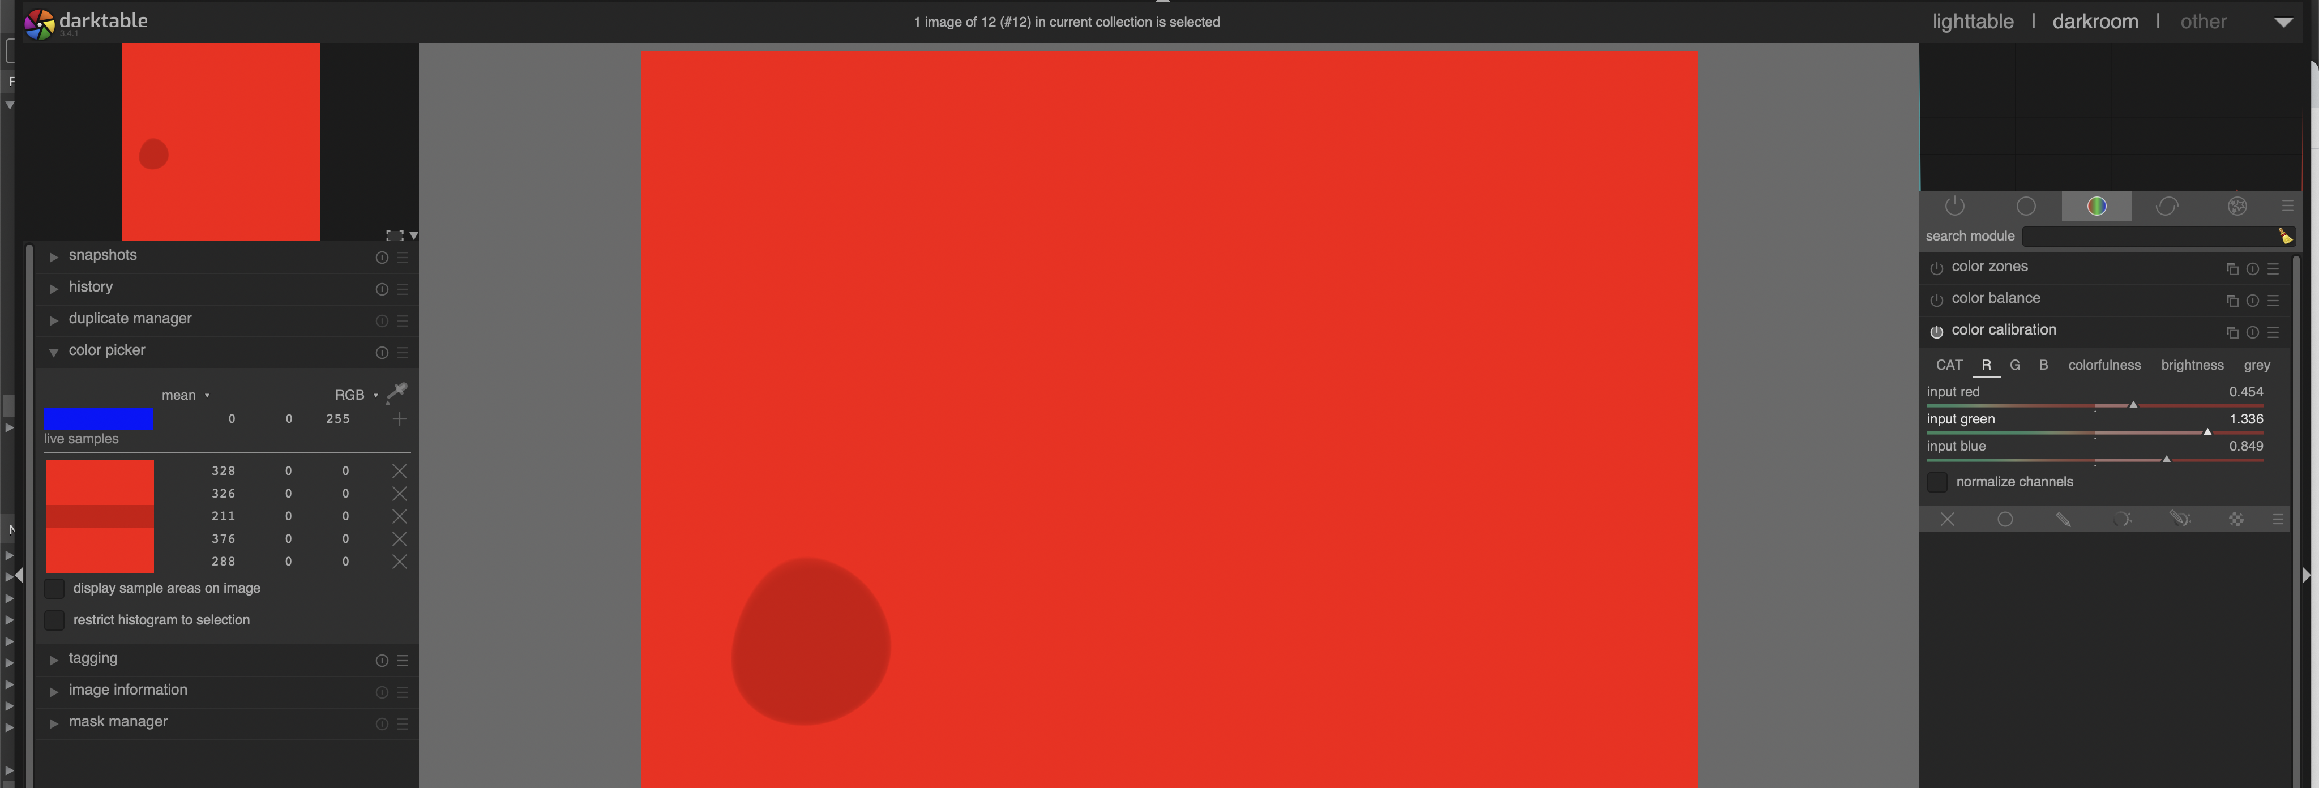Choose the raster mask checkerboard icon
2319x788 pixels.
(2235, 520)
